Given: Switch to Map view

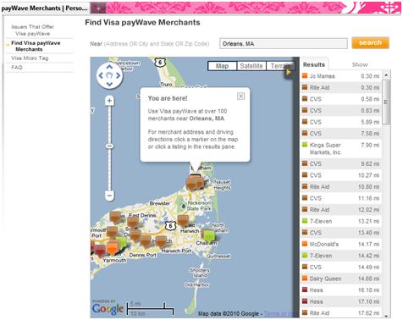Looking at the screenshot, I should tap(222, 66).
